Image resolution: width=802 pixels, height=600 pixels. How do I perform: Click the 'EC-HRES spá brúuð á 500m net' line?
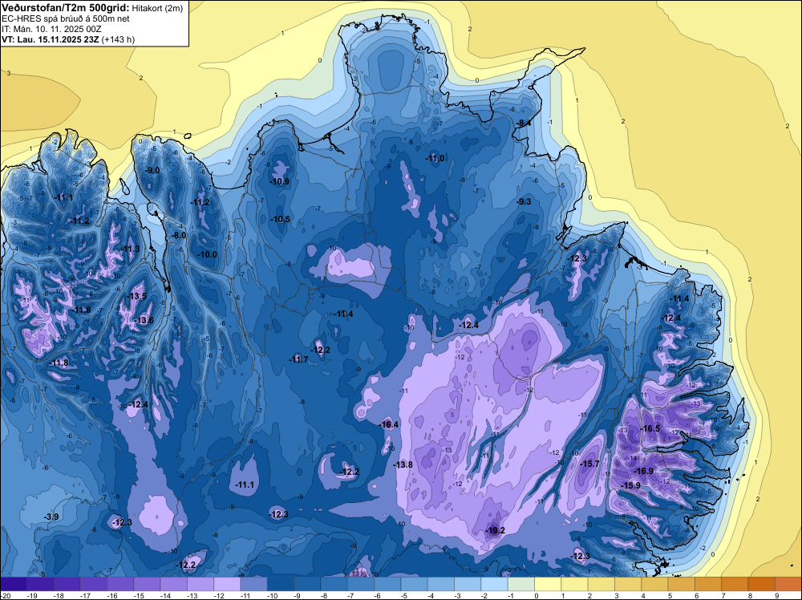(x=66, y=18)
